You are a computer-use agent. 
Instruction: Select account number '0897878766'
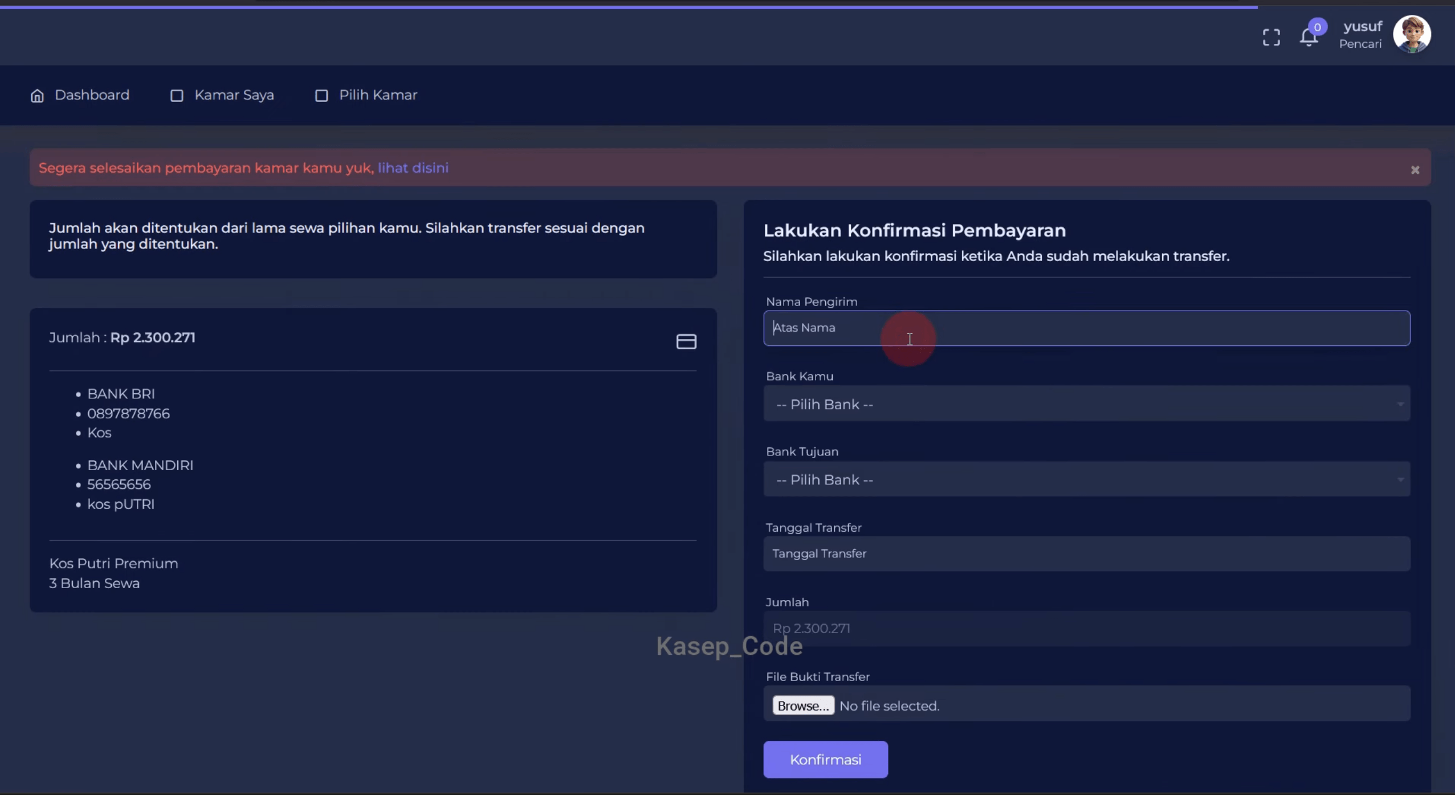pos(128,413)
